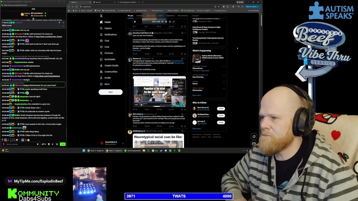
Task: Expand More menu in X sidebar
Action: click(x=105, y=84)
